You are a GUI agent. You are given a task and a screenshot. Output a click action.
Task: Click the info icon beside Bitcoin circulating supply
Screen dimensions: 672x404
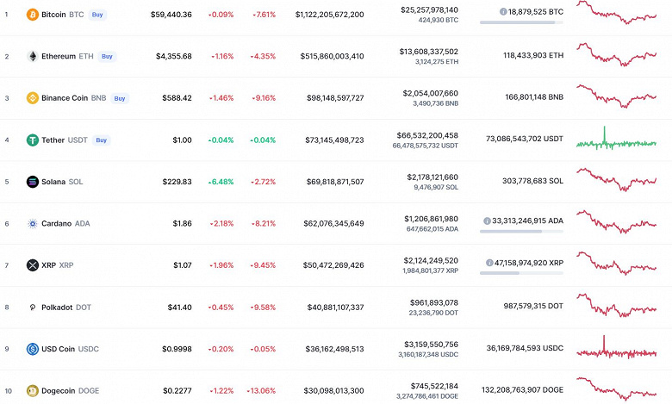point(503,12)
